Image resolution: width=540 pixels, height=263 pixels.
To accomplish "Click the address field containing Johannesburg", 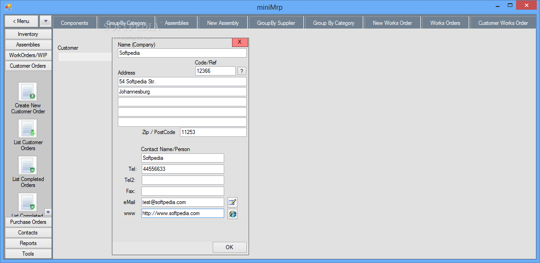I will tap(182, 92).
